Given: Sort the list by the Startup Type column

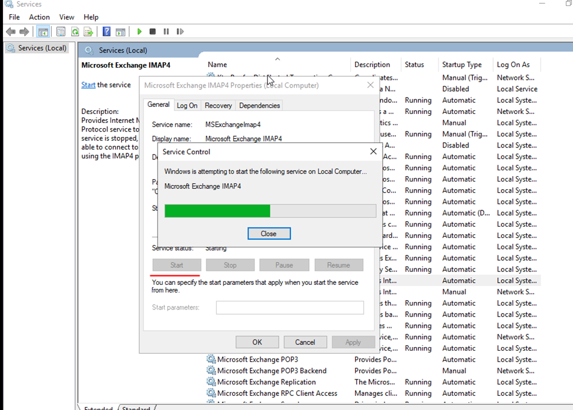Looking at the screenshot, I should [x=461, y=65].
